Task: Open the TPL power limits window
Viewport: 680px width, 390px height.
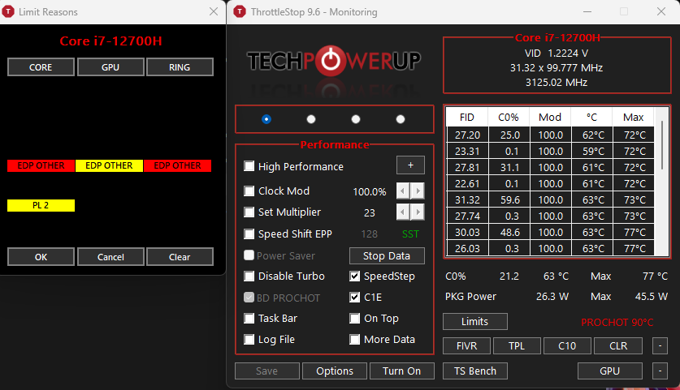Action: 517,346
